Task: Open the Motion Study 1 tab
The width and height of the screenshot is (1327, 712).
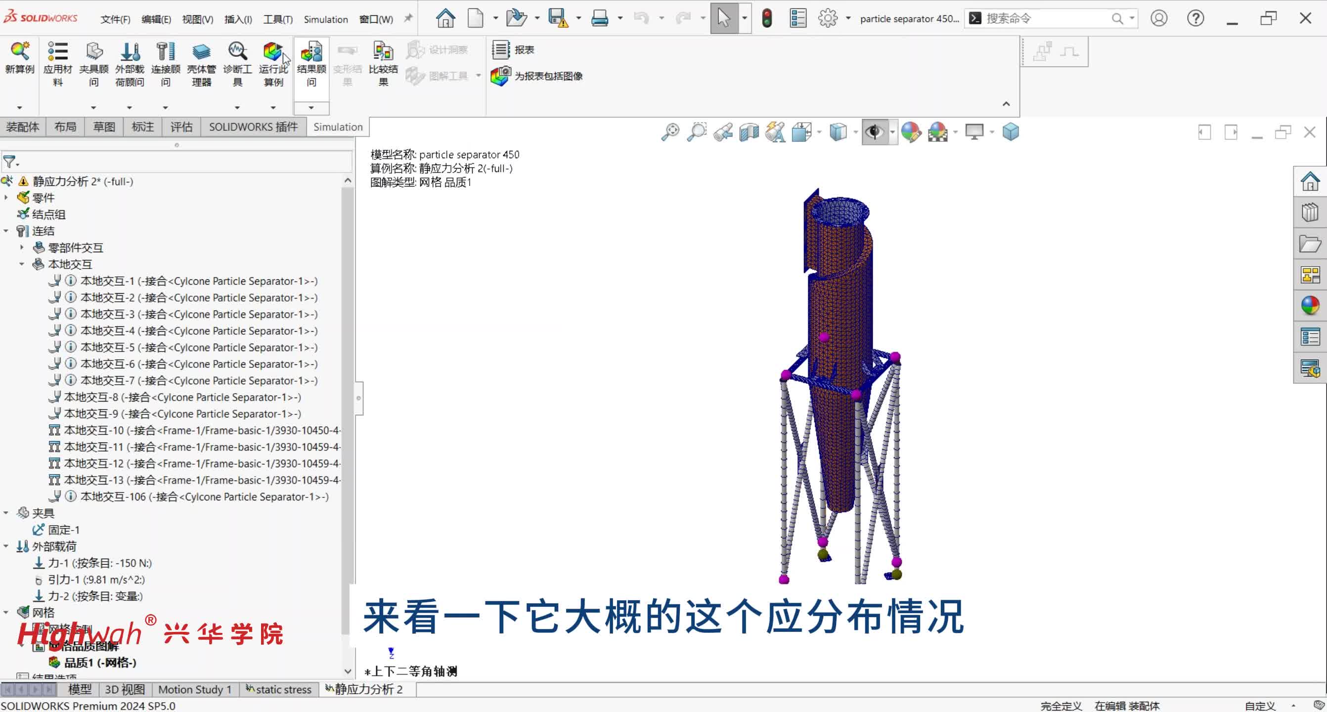Action: (194, 689)
